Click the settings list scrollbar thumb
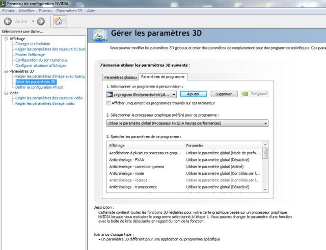Viewport: 326px width, 250px height. 265,153
